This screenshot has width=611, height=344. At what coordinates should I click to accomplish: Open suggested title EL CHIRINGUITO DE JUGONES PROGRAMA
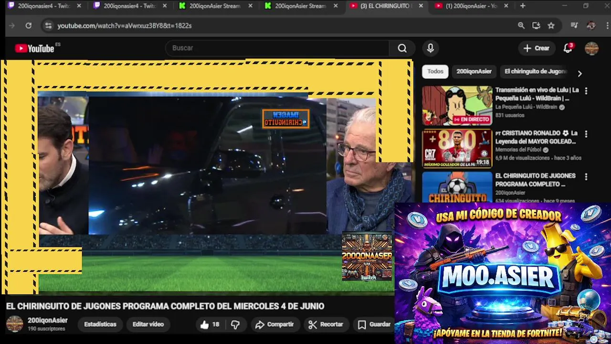pyautogui.click(x=535, y=180)
